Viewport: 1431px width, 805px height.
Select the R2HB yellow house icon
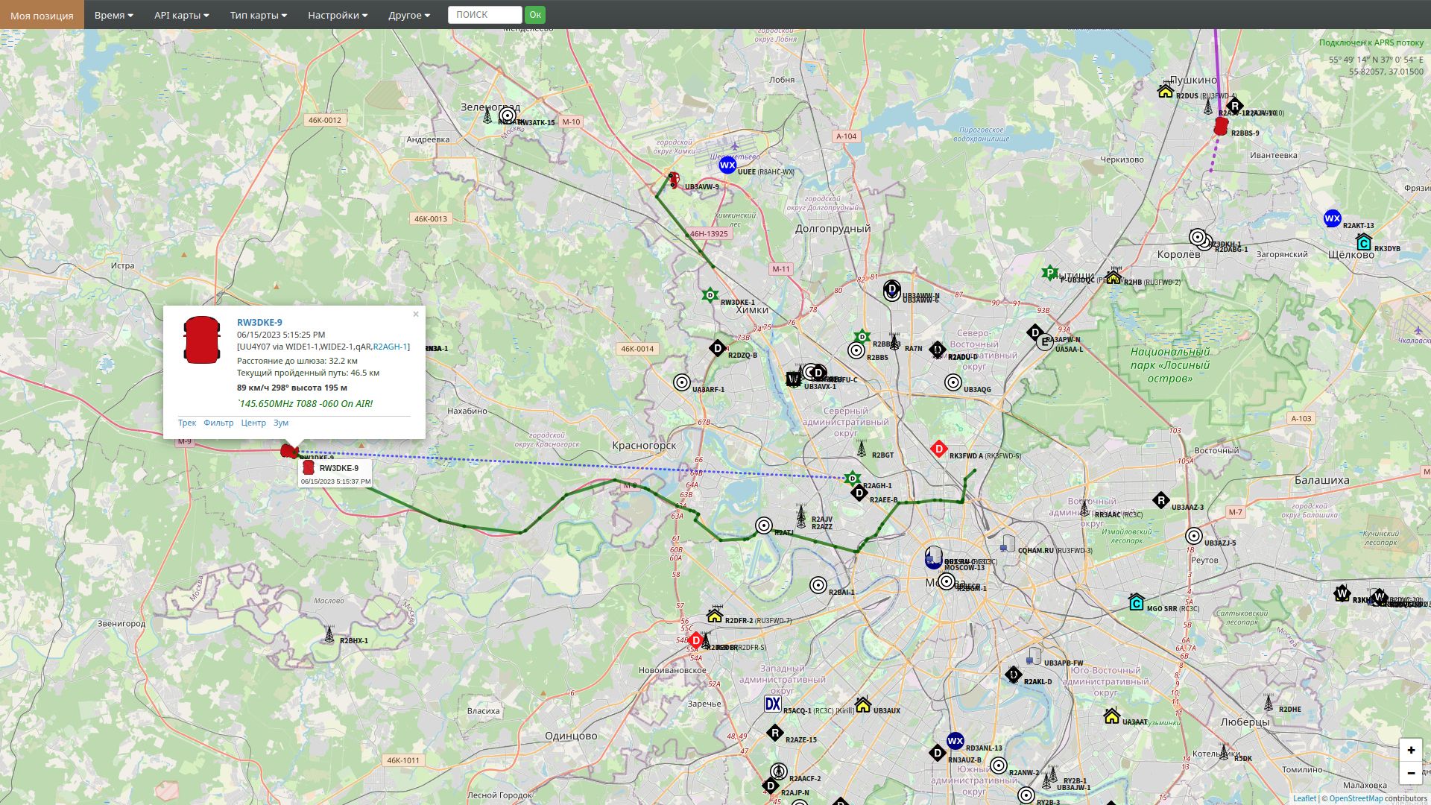(1113, 276)
